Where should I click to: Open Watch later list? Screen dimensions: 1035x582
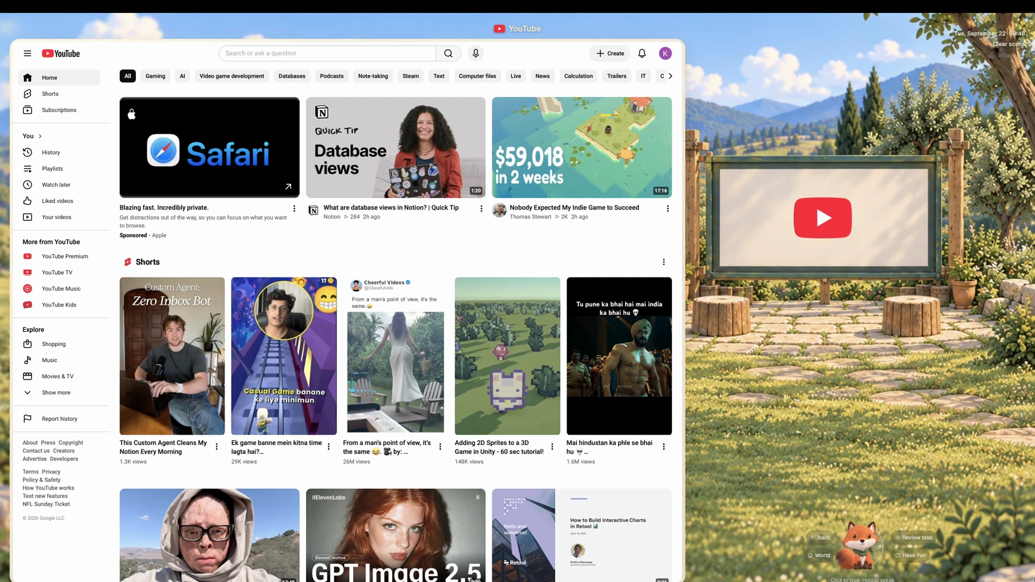tap(59, 185)
